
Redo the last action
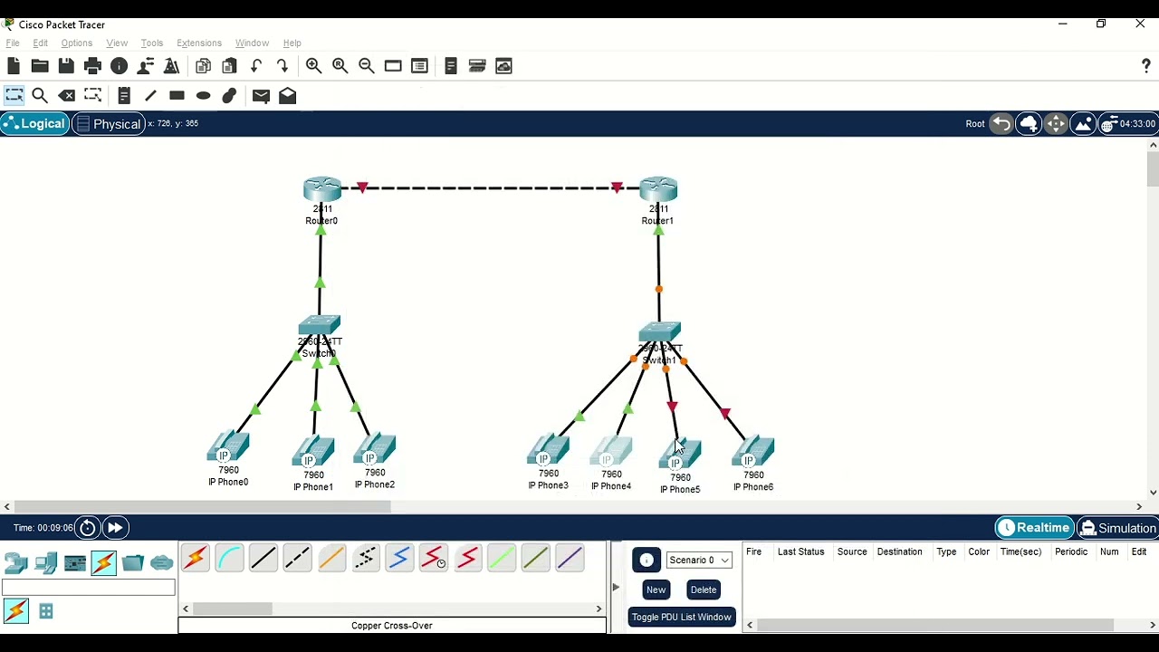click(x=283, y=66)
